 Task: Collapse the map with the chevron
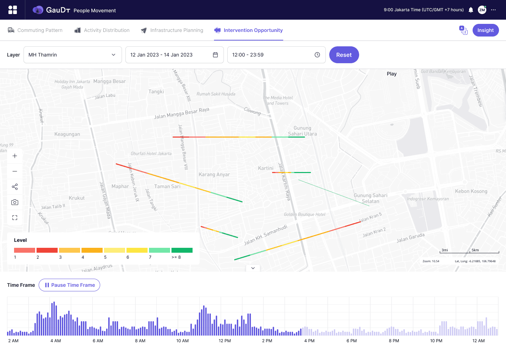[253, 268]
